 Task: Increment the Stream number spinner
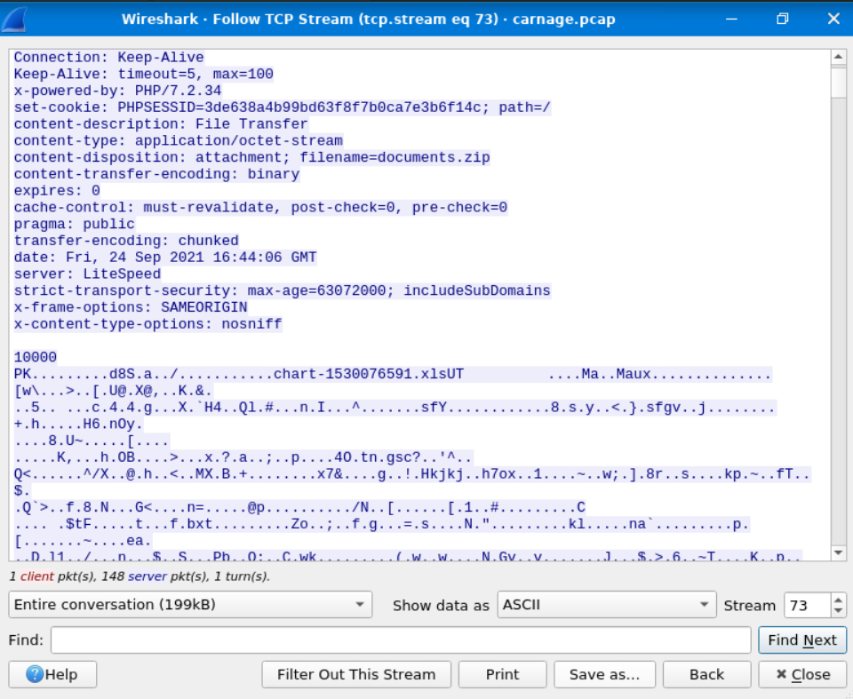pos(838,600)
